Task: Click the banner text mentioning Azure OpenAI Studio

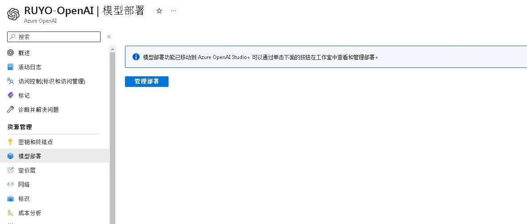Action: point(261,57)
